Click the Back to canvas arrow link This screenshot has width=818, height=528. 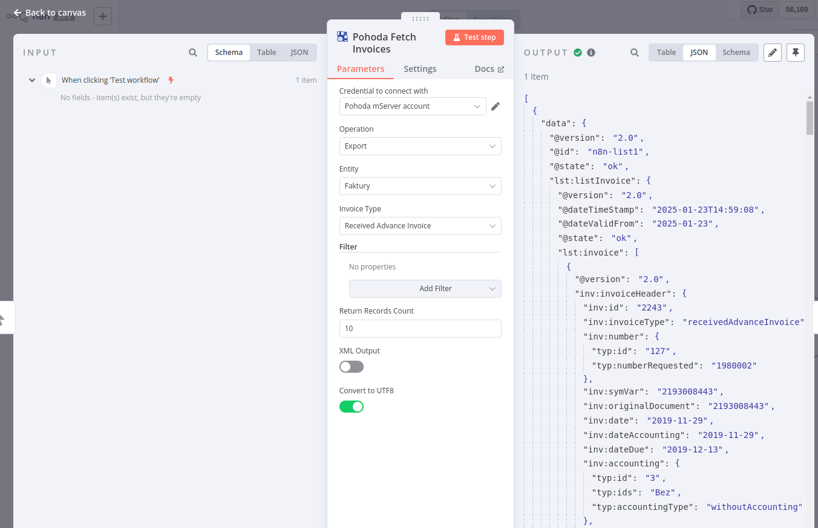coord(50,13)
